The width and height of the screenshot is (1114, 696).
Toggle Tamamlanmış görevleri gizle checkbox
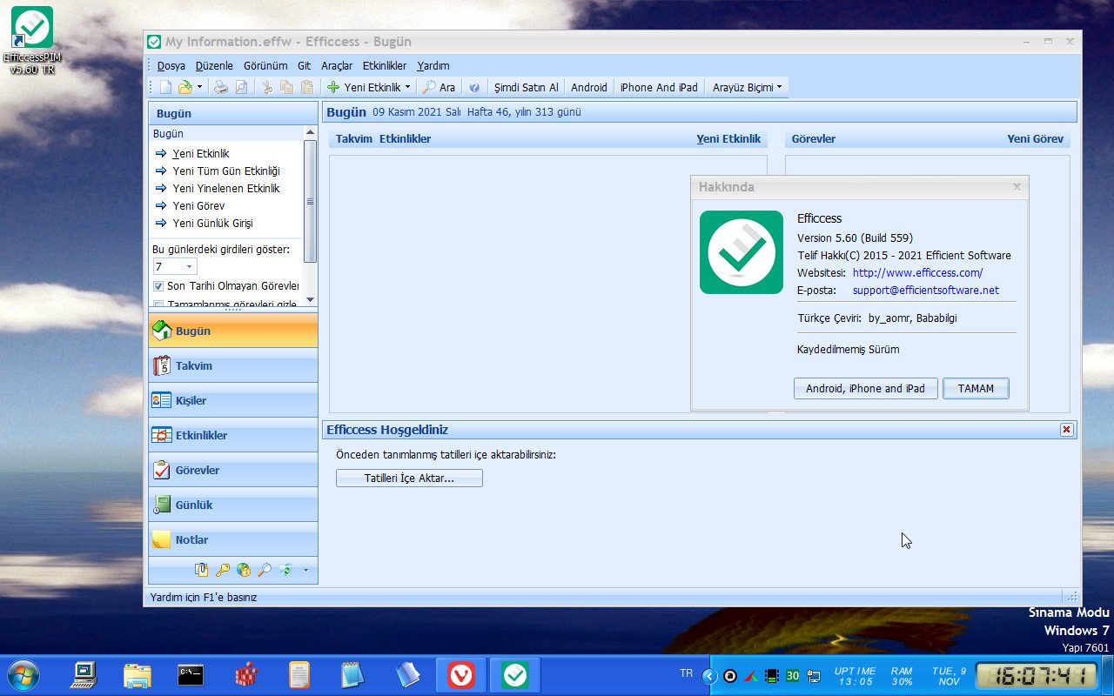pos(158,304)
